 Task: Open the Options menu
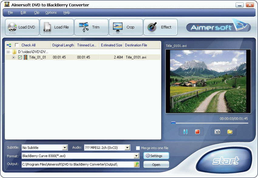[x=51, y=12]
